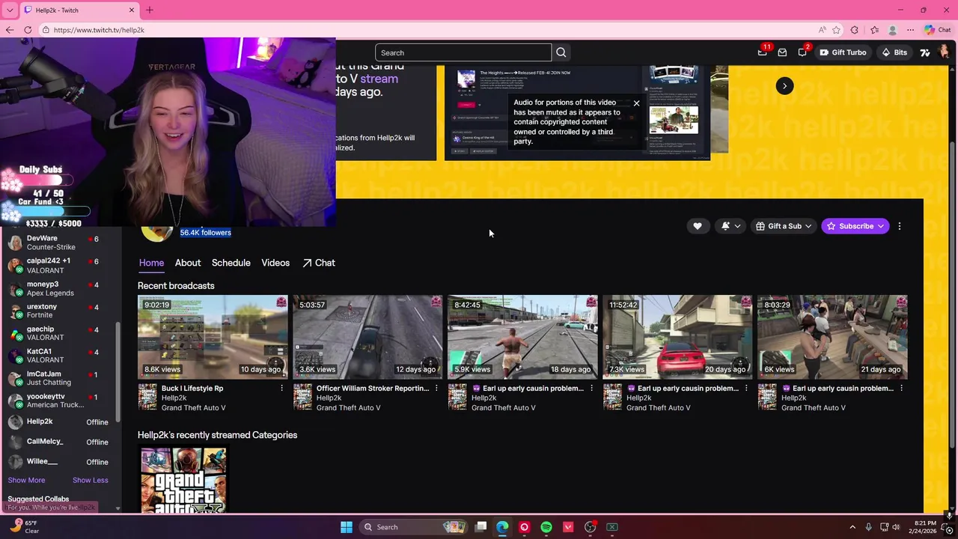The height and width of the screenshot is (539, 958).
Task: Open a new browser tab with plus
Action: (149, 10)
